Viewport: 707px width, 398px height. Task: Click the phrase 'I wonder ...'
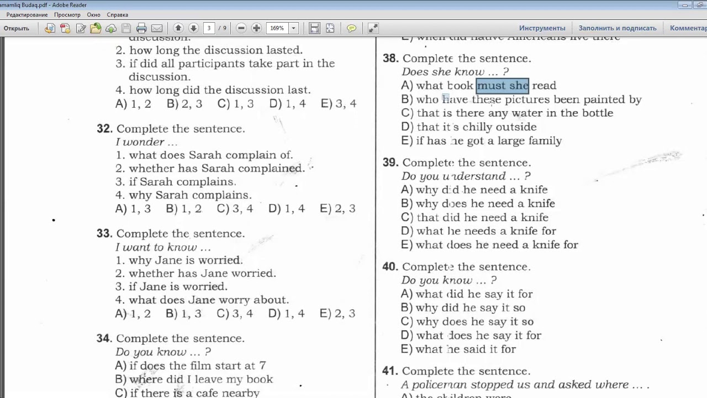click(146, 142)
